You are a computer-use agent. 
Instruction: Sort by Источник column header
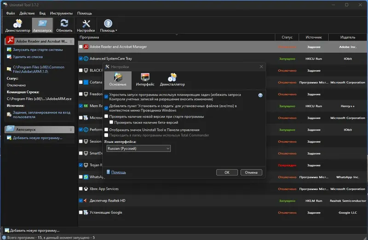click(314, 37)
